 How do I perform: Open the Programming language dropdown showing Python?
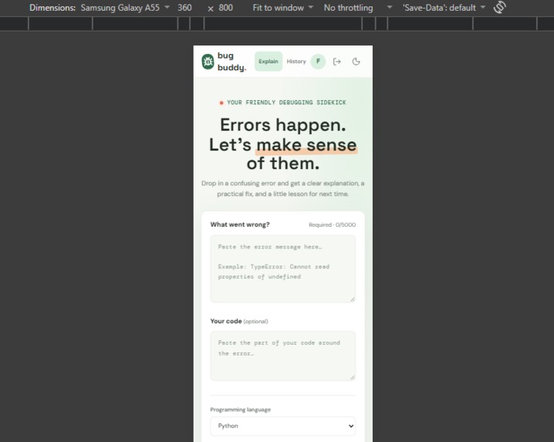pos(282,426)
